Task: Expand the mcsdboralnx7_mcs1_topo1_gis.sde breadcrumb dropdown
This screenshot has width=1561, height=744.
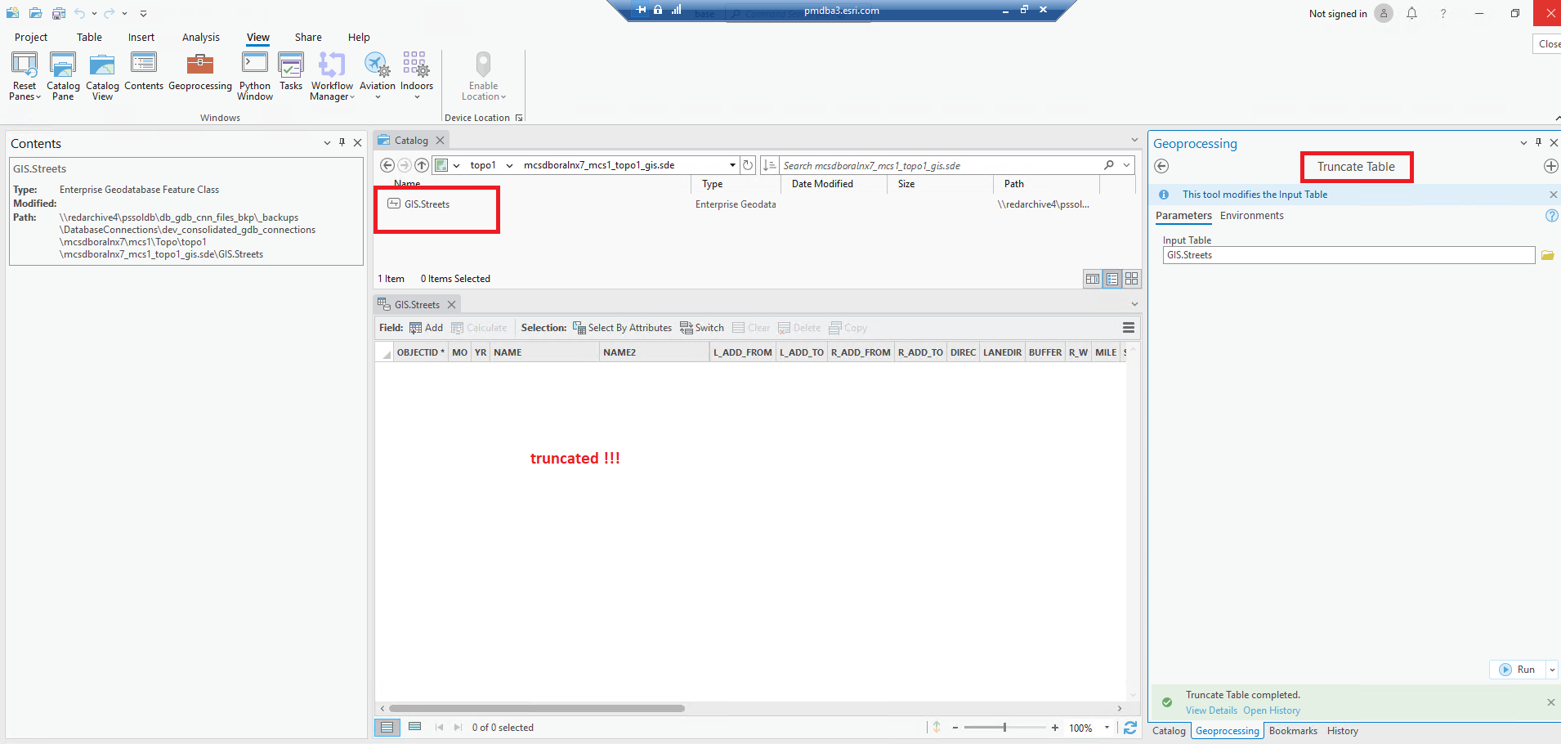Action: pos(731,164)
